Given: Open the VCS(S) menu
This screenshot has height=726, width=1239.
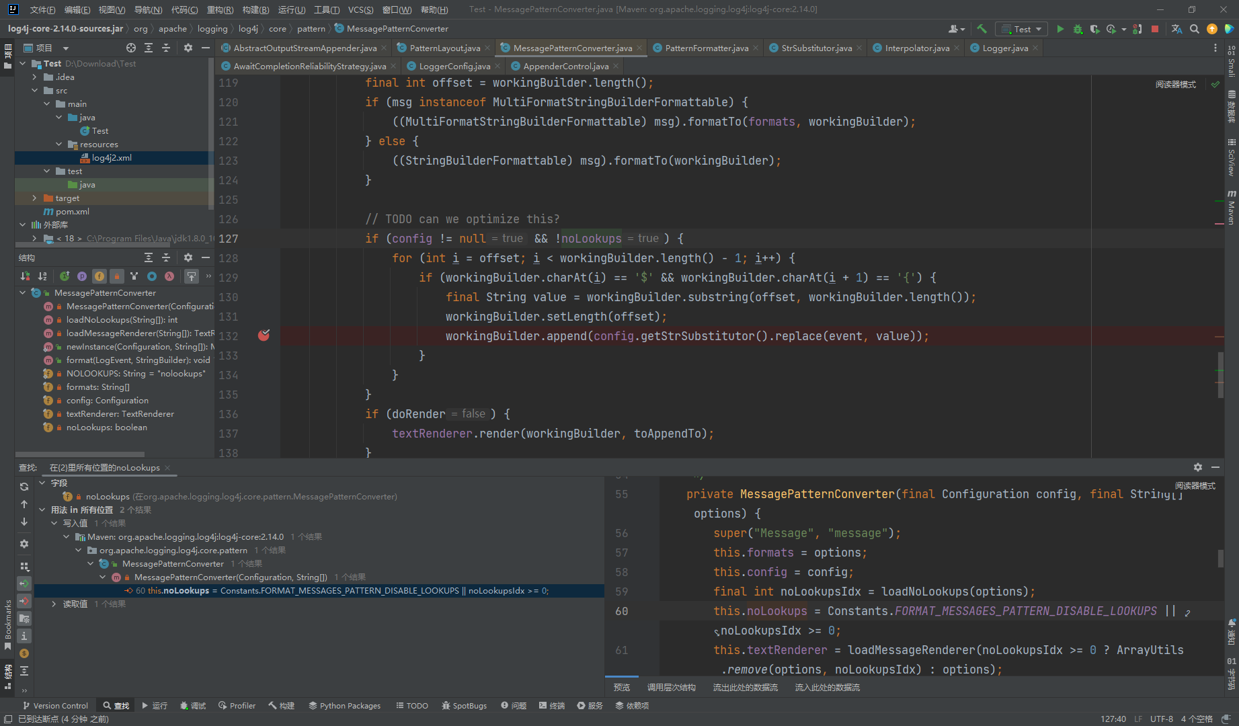Looking at the screenshot, I should tap(361, 9).
